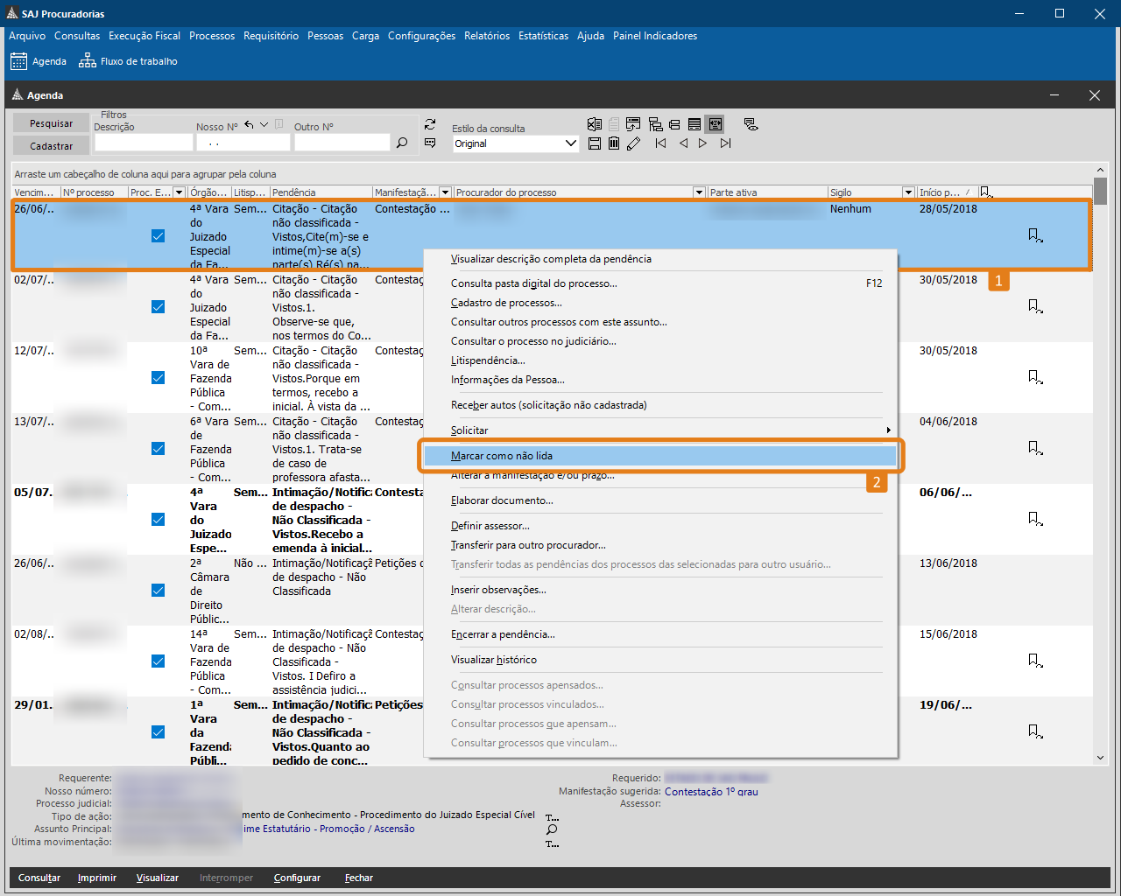
Task: Click Fechar in the bottom bar
Action: click(x=359, y=878)
